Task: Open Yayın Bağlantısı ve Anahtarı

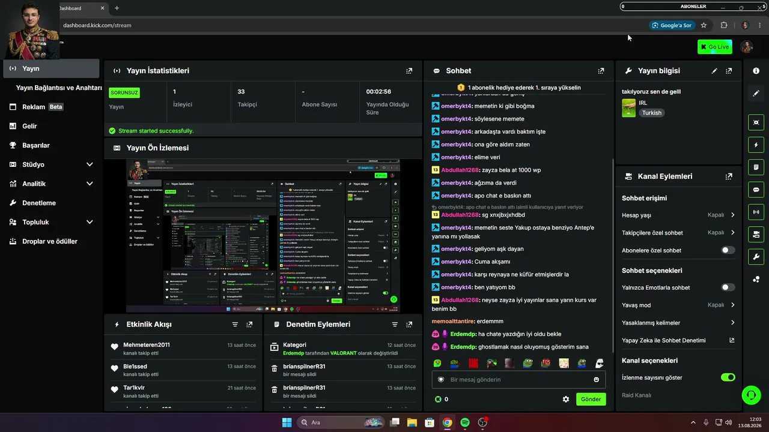Action: [x=59, y=88]
